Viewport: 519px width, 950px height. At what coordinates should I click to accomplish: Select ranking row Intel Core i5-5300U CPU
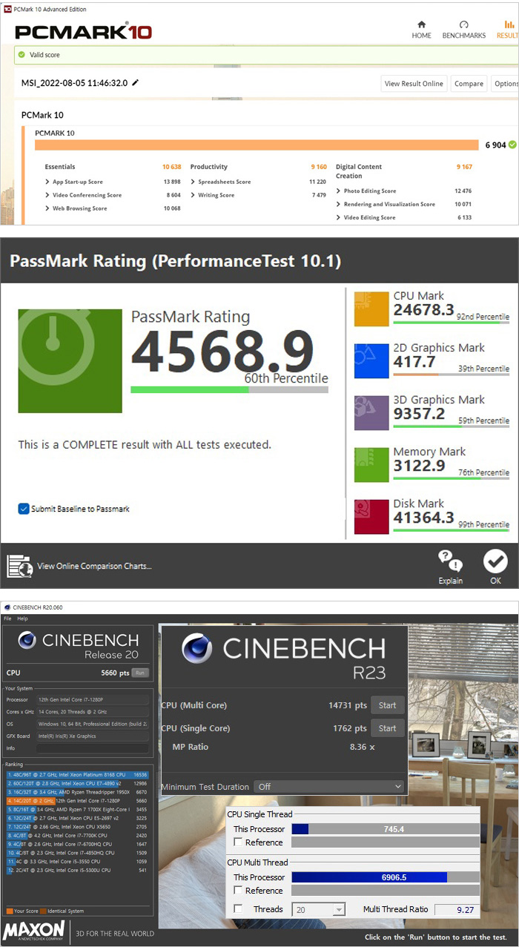coord(77,870)
